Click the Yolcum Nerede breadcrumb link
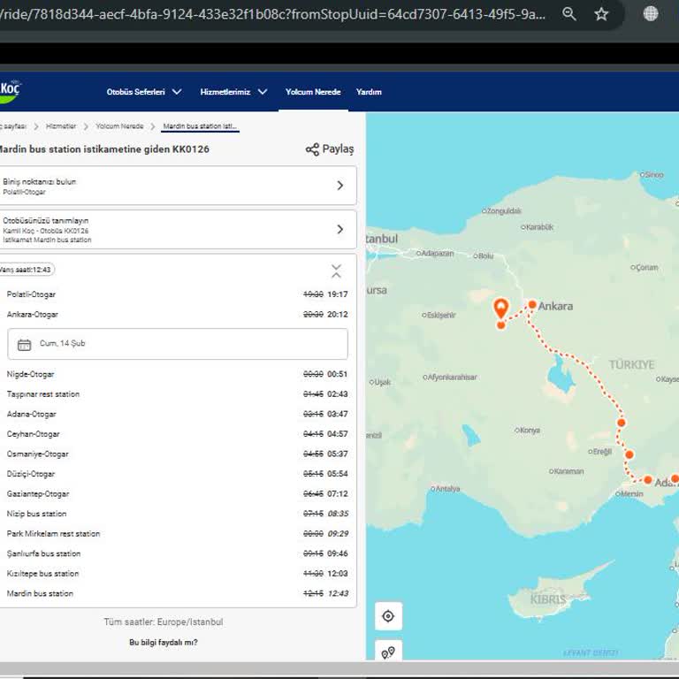Screen dimensions: 679x679 click(x=119, y=126)
